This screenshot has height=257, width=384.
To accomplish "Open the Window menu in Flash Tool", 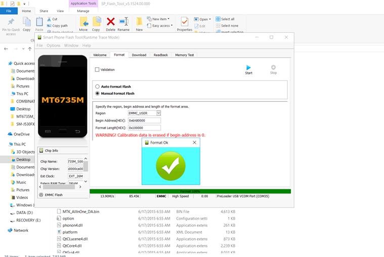I will (x=71, y=46).
